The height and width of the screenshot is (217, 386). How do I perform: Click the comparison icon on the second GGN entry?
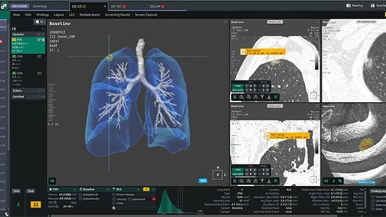pos(39,74)
